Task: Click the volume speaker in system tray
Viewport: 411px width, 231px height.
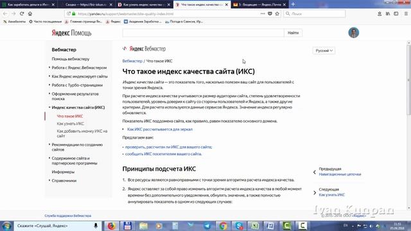Action: pos(371,226)
